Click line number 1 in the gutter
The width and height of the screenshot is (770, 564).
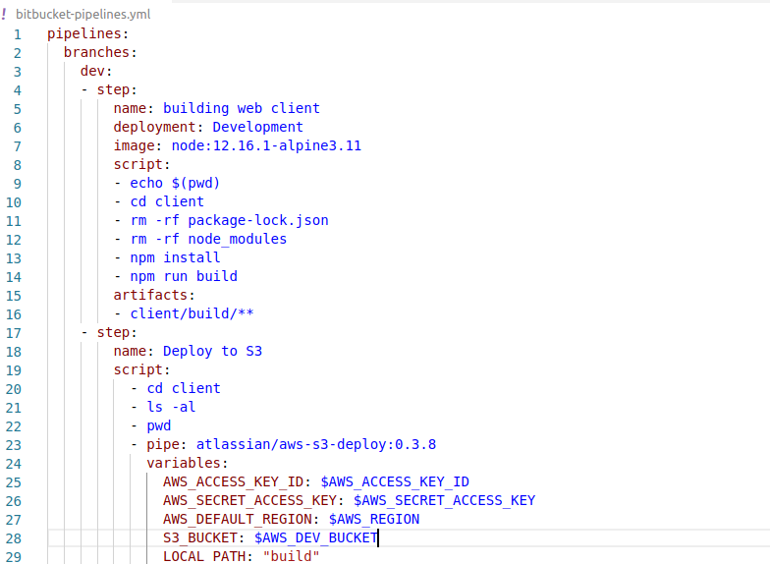[18, 33]
